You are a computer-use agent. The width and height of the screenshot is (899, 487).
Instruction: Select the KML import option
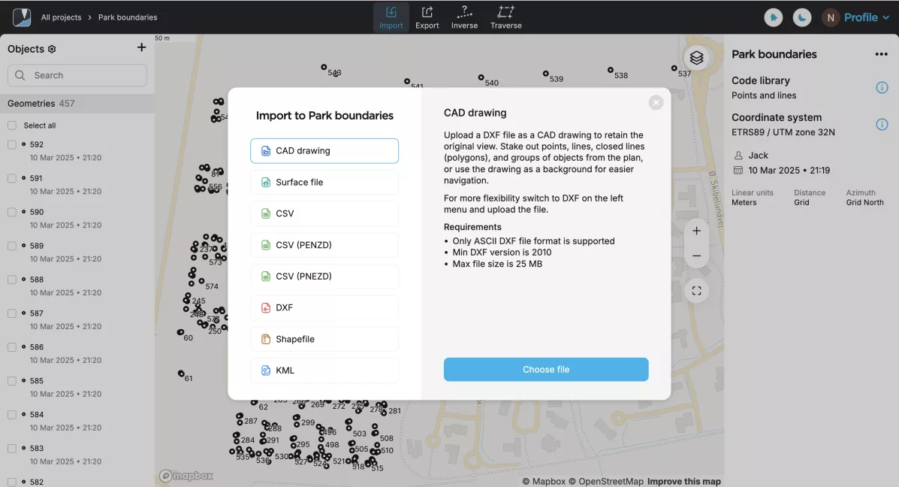pos(324,371)
